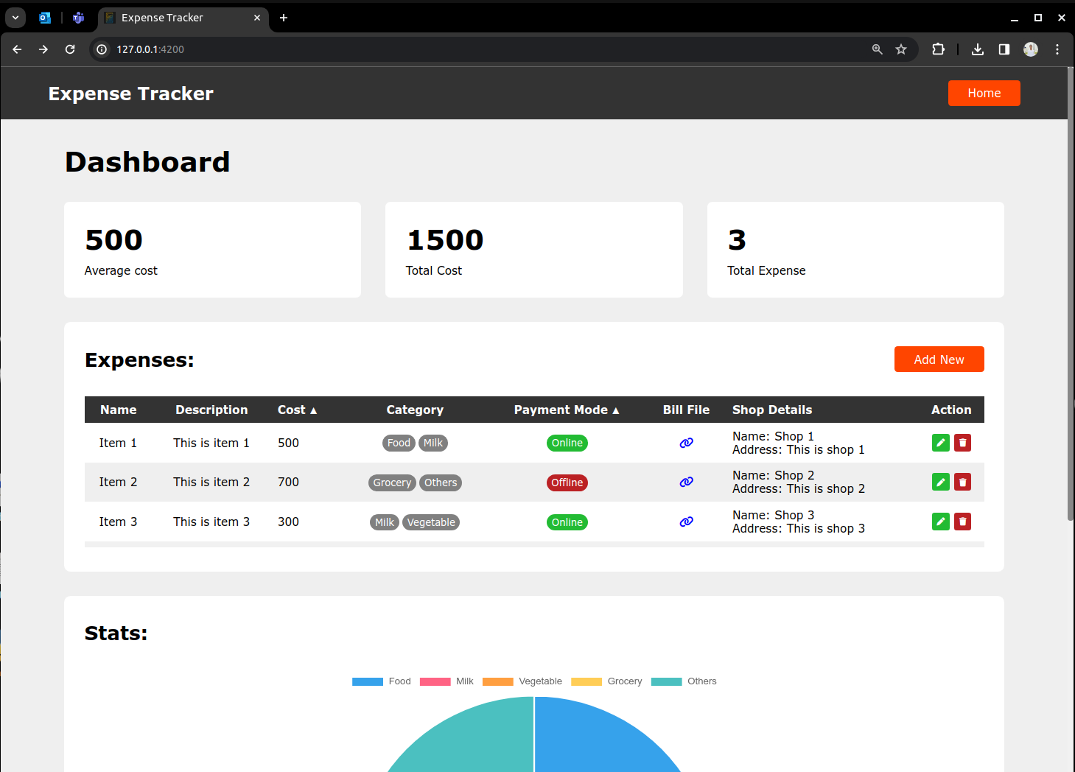Open the zoom magnifier icon in address bar

click(x=877, y=49)
